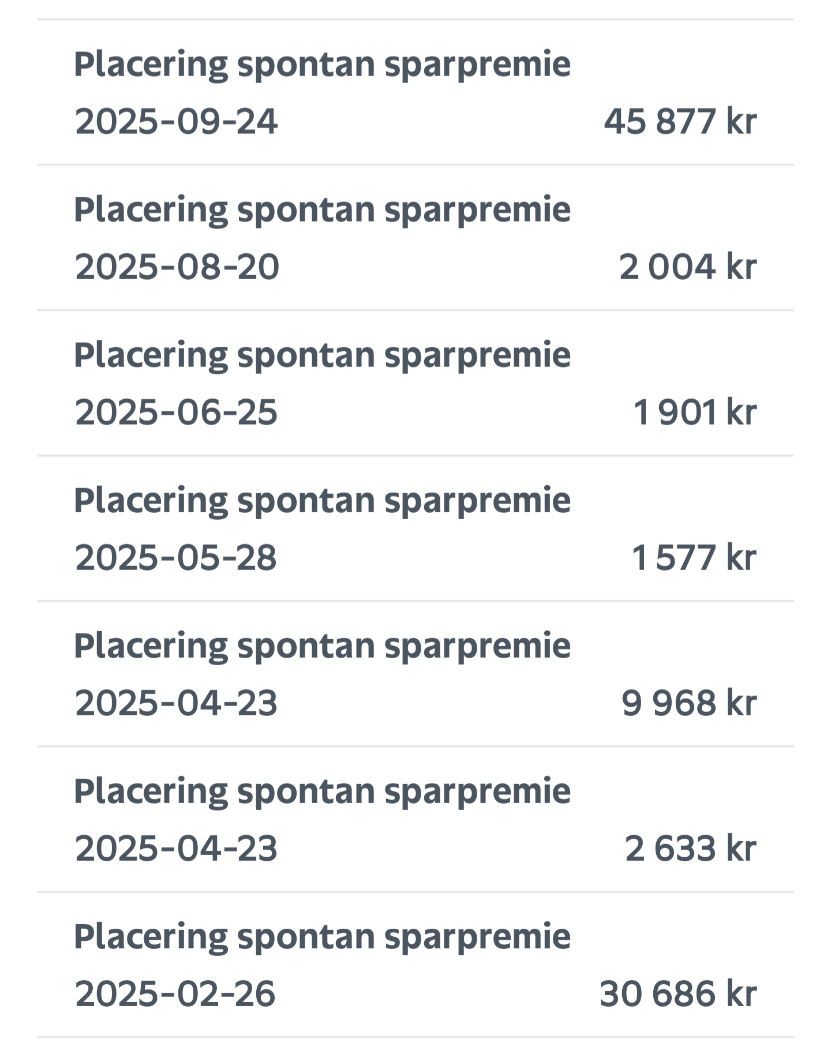Tap the 1 577 kr amount
Screen dimensions: 831x1058
tap(694, 558)
